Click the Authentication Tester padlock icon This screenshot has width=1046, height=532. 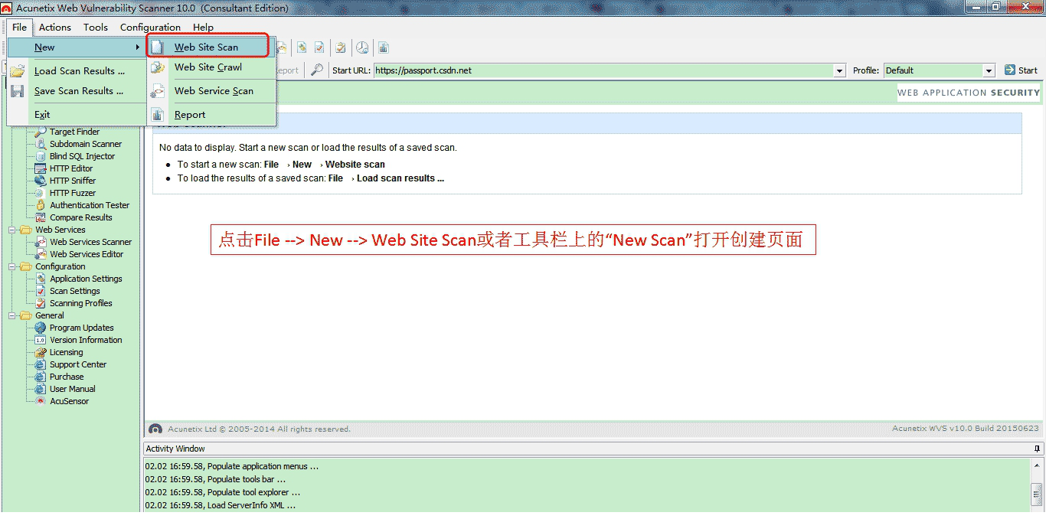pos(40,205)
